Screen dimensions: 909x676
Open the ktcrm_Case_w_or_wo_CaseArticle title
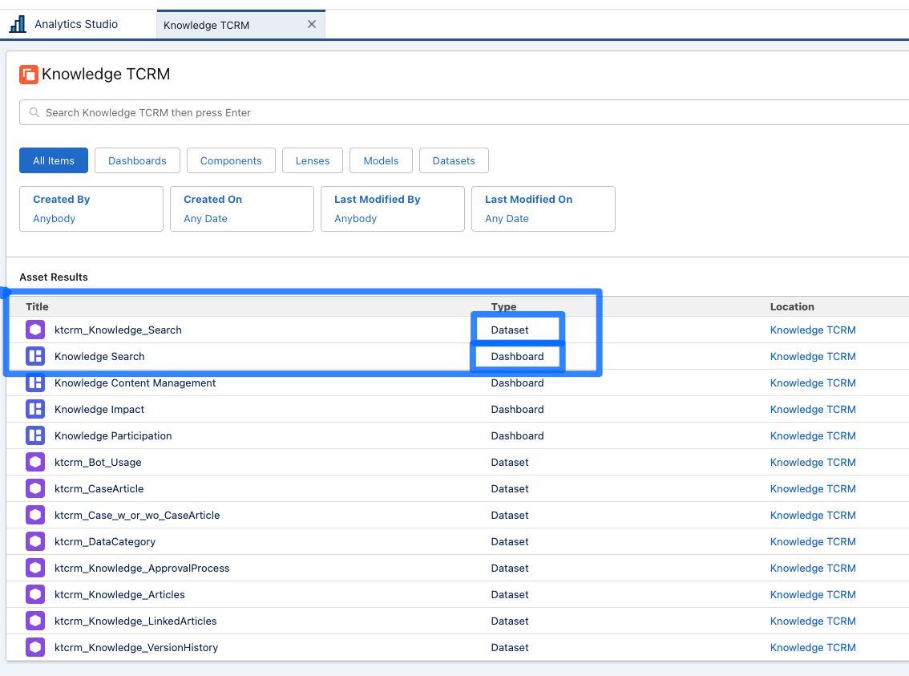point(137,516)
